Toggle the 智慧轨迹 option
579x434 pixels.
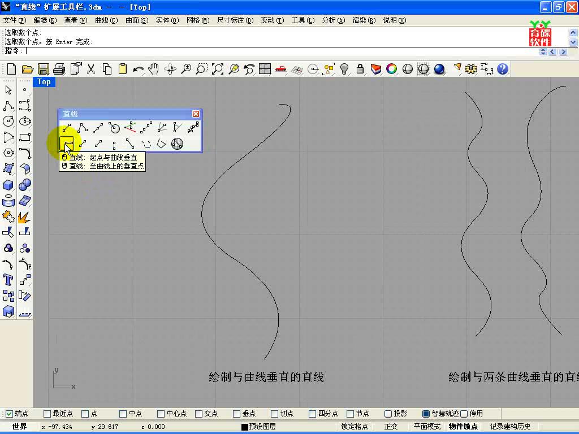[x=440, y=414]
